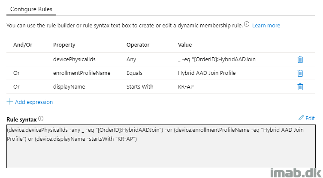
Task: Click the Add expression link
Action: tap(34, 102)
